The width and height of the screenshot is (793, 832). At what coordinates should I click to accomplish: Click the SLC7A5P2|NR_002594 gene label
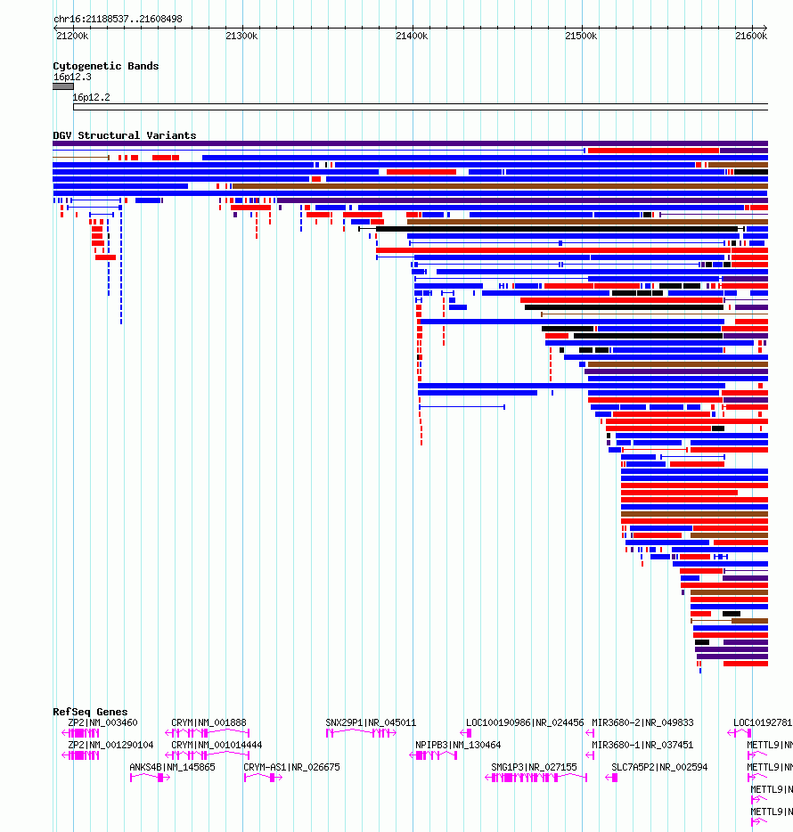[x=659, y=767]
